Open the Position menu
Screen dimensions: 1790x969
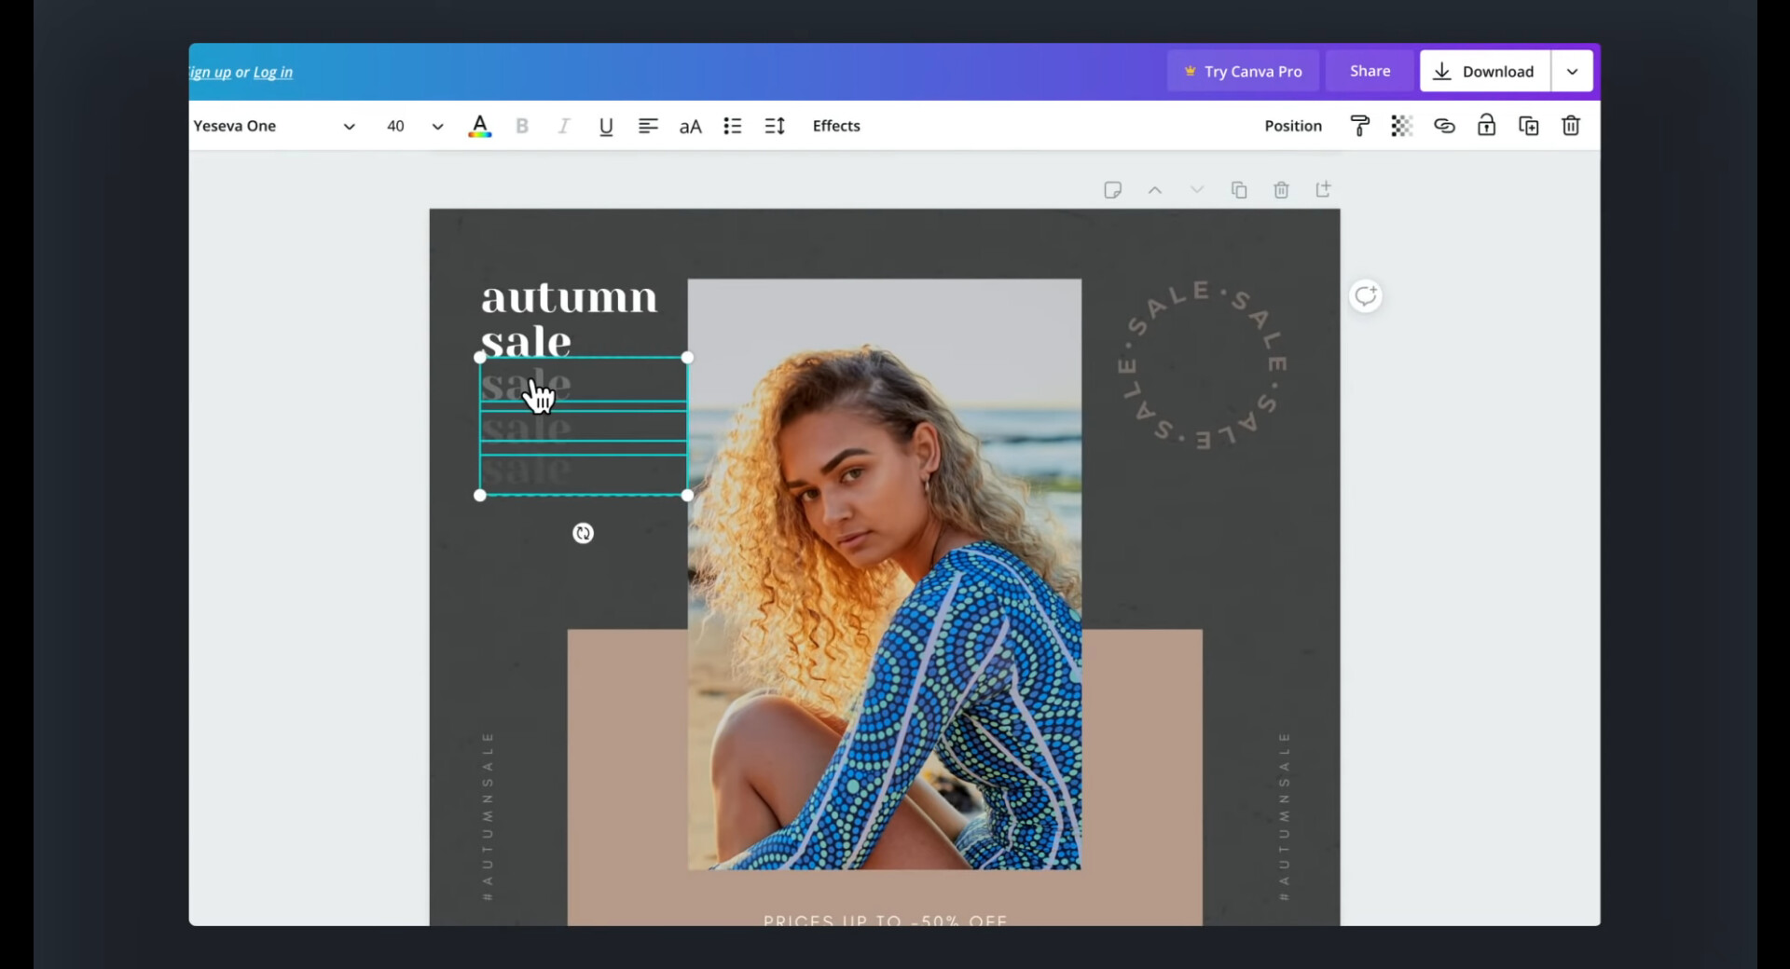click(1292, 126)
